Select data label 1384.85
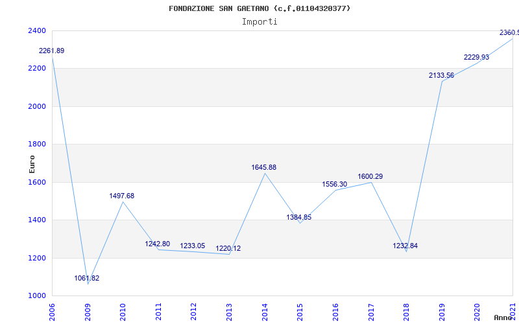The height and width of the screenshot is (324, 519). coord(299,218)
